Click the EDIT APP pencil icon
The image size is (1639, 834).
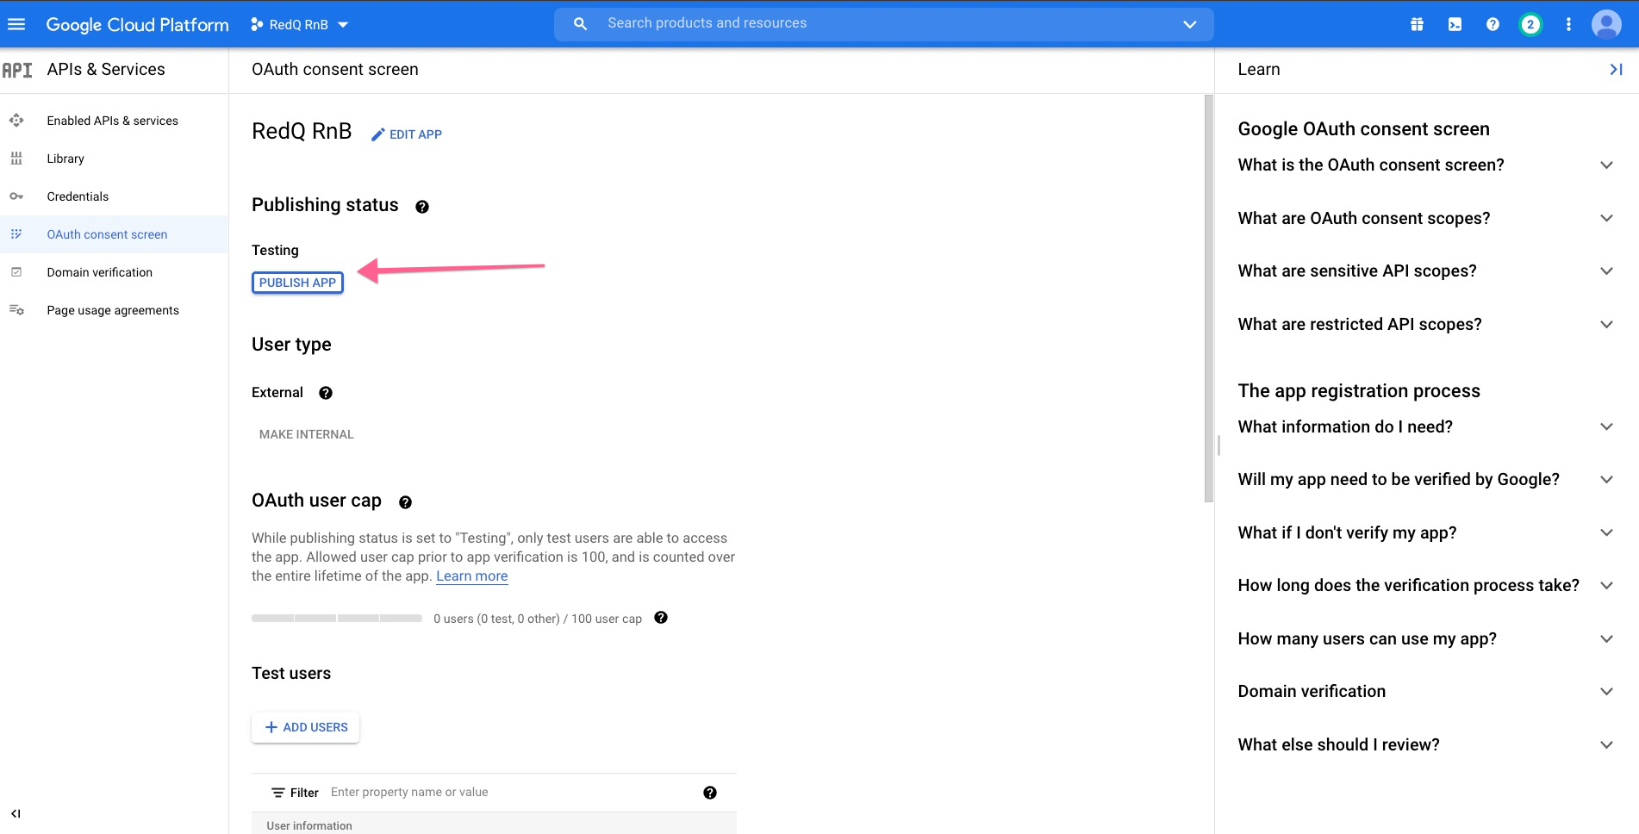pos(377,134)
